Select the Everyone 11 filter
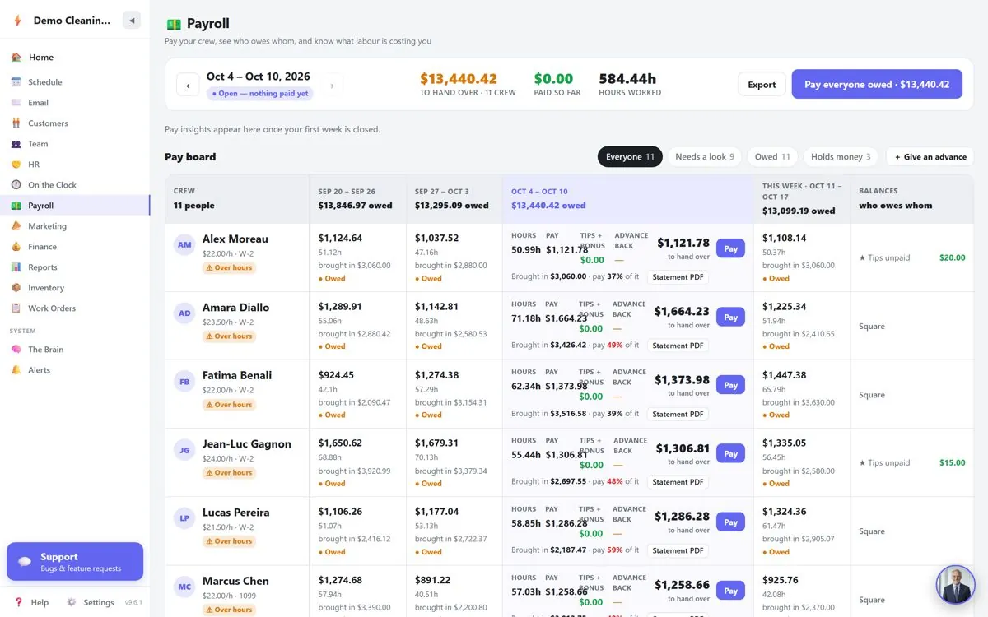 pyautogui.click(x=630, y=157)
